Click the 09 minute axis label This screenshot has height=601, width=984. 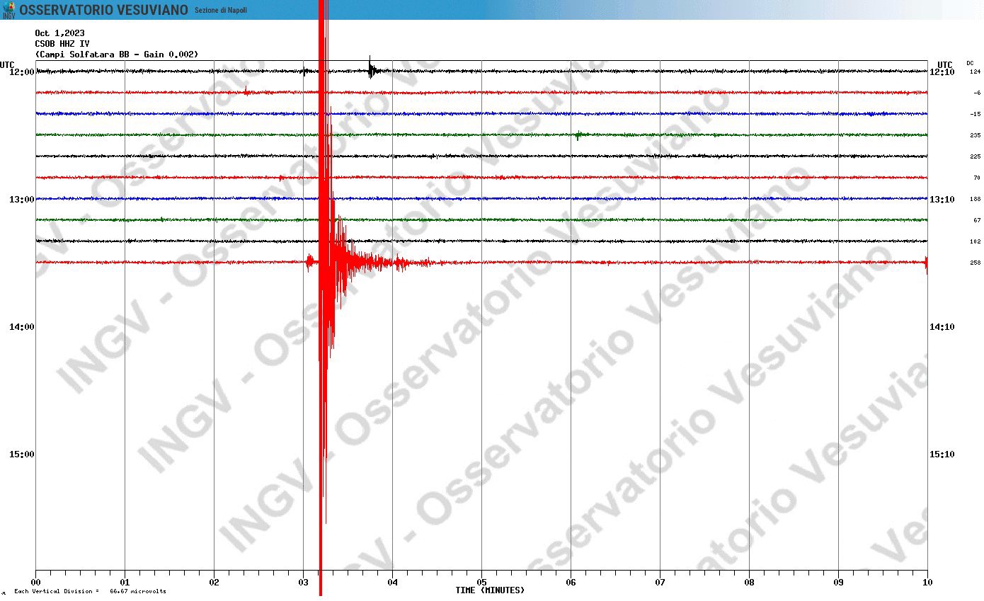point(839,583)
